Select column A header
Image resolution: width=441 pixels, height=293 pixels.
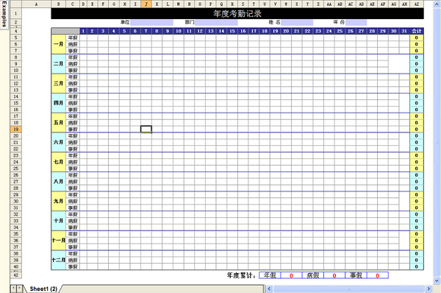click(36, 4)
